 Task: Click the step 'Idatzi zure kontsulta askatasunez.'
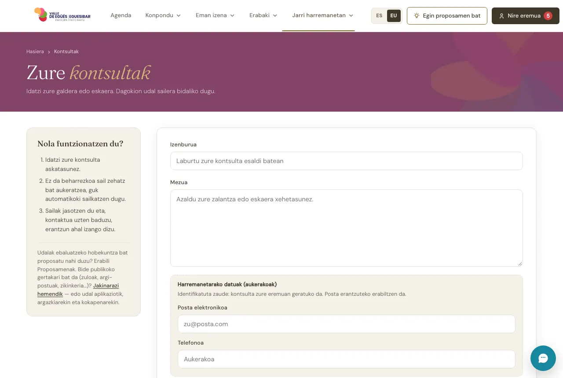[x=73, y=164]
